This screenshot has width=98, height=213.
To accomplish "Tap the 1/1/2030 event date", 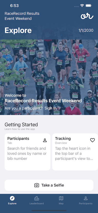I will point(86,30).
